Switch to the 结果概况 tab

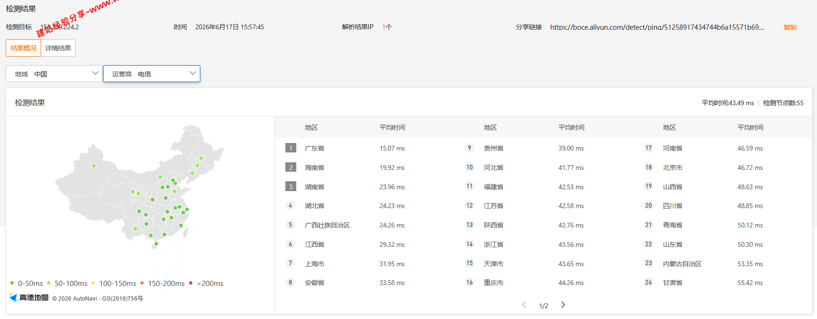(23, 48)
